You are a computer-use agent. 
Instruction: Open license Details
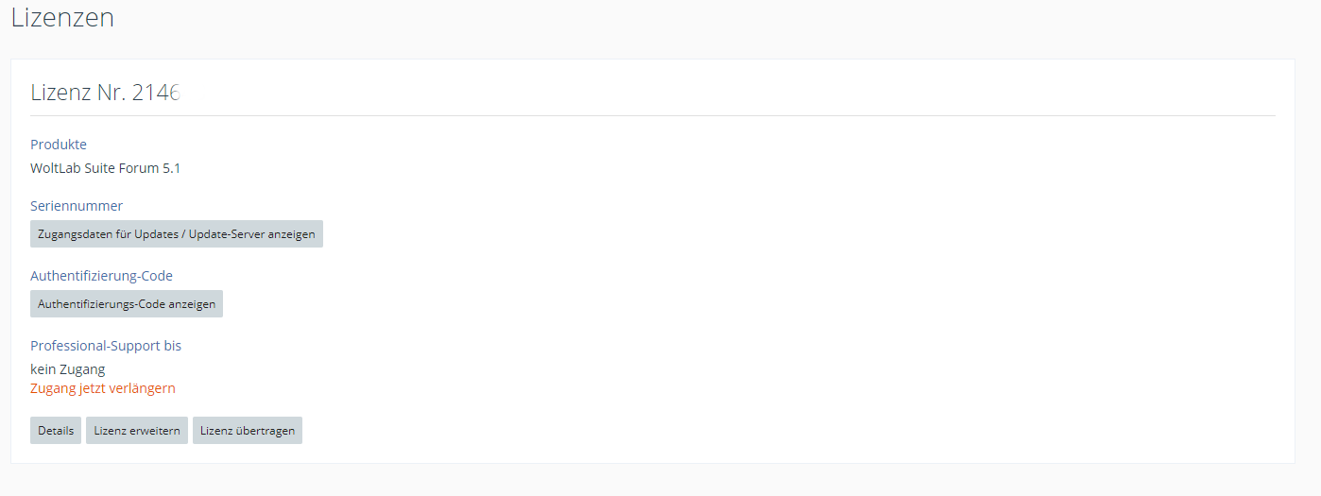point(56,431)
